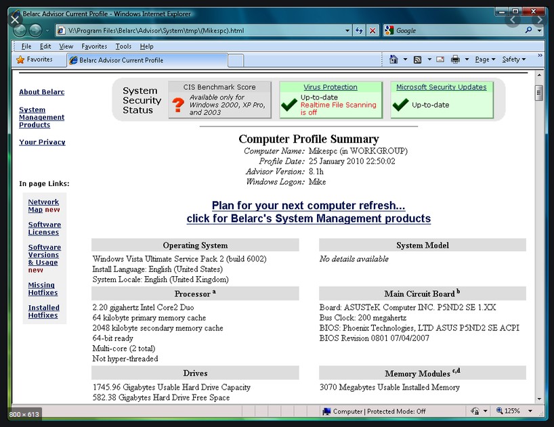Click the Memory Modules section header
The image size is (554, 427).
[422, 373]
